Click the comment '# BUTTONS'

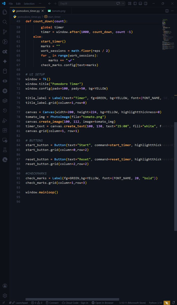pos(34,140)
